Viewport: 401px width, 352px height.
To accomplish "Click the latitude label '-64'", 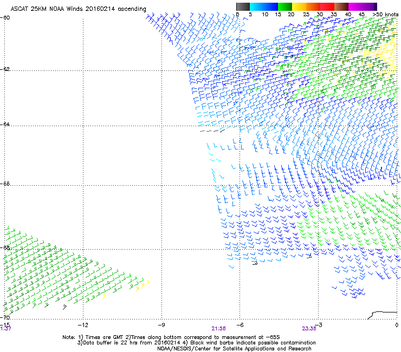I will pos(5,125).
